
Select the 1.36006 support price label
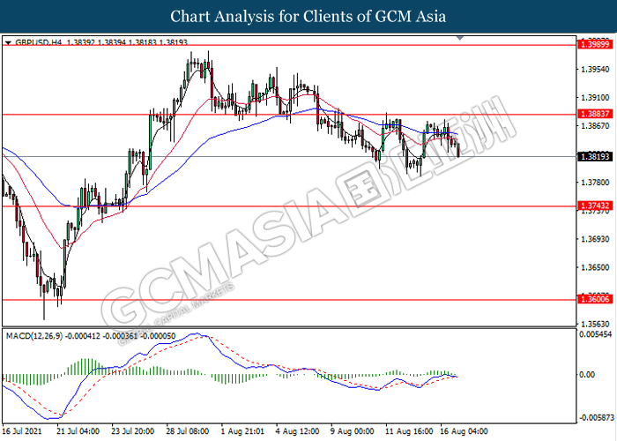tap(595, 299)
